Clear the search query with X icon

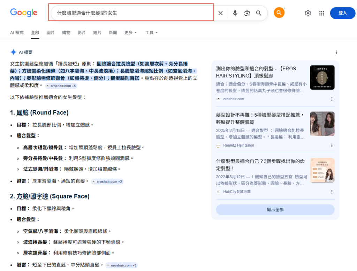[220, 13]
